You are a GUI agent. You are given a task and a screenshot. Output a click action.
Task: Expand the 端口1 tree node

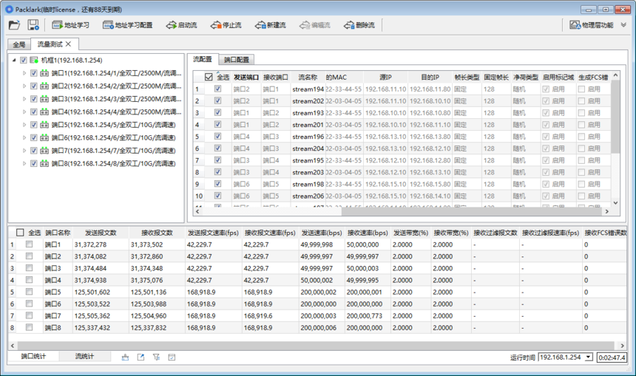click(24, 73)
